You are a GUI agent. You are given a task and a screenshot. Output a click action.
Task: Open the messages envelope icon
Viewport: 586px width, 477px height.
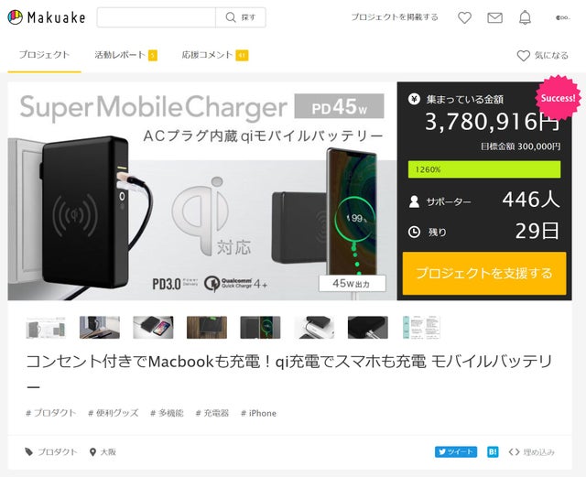[494, 17]
